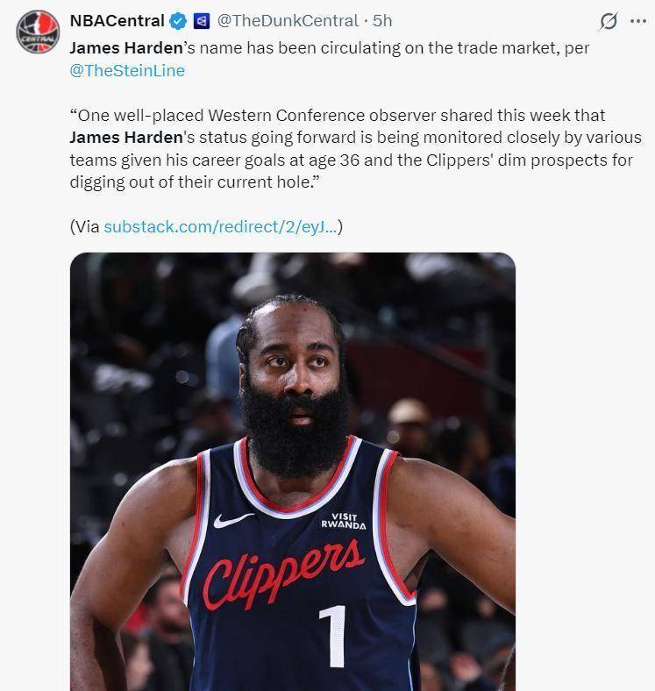Open the @TheDunkCentral handle
Image resolution: width=655 pixels, height=691 pixels.
[288, 21]
